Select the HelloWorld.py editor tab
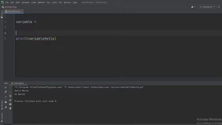 point(14,11)
